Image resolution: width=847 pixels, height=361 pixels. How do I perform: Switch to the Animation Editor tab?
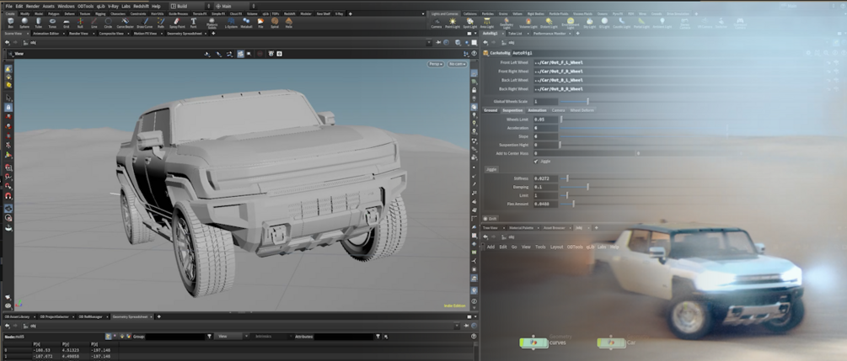pyautogui.click(x=46, y=34)
